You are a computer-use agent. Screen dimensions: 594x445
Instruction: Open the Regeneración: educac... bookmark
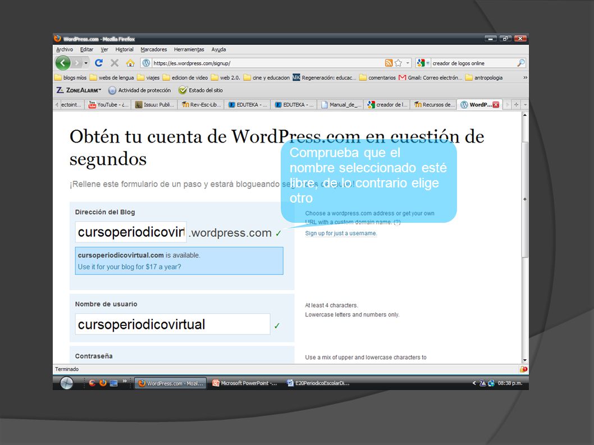click(325, 77)
